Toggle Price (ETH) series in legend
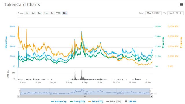The image size is (185, 104). (114, 101)
